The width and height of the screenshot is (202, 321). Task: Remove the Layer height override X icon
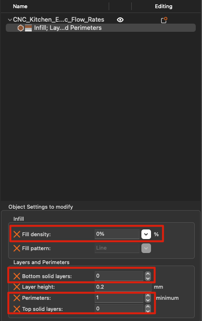[17, 287]
